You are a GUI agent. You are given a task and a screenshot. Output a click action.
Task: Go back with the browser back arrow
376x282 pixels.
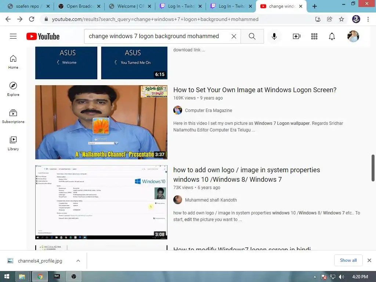click(8, 19)
